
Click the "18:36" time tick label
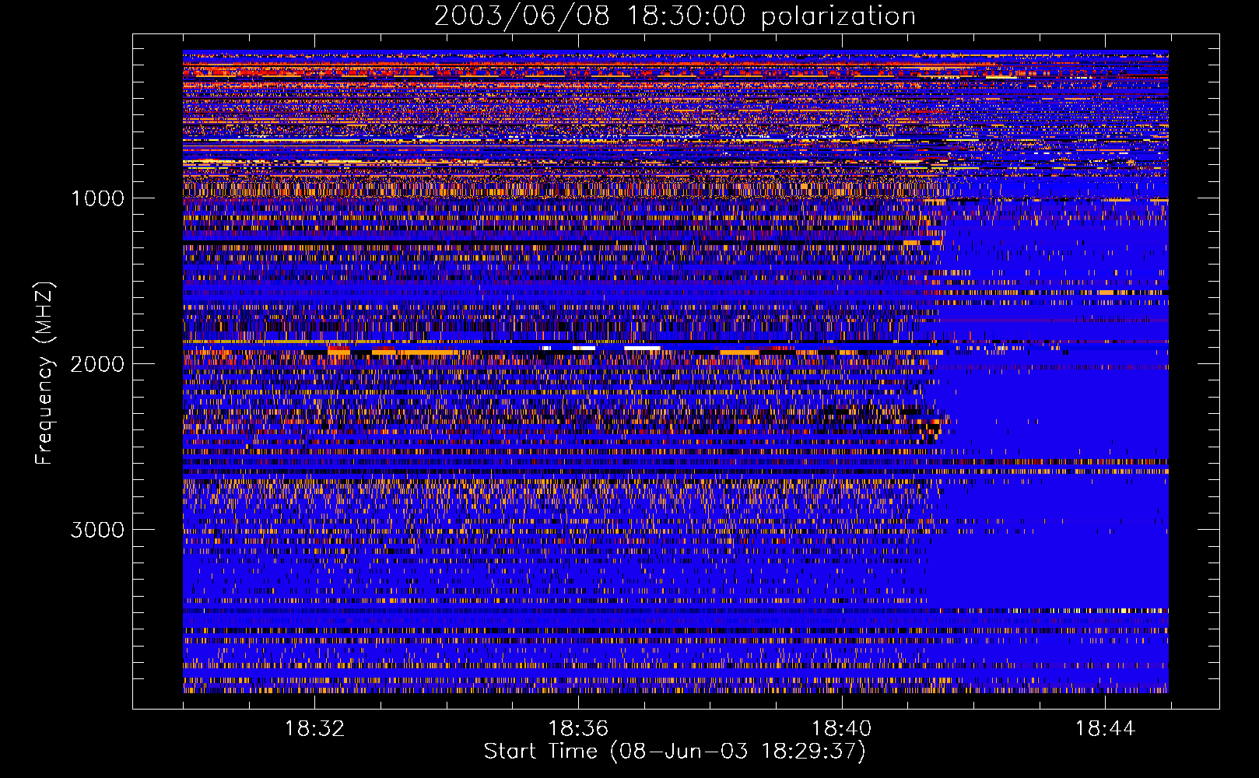pos(578,729)
